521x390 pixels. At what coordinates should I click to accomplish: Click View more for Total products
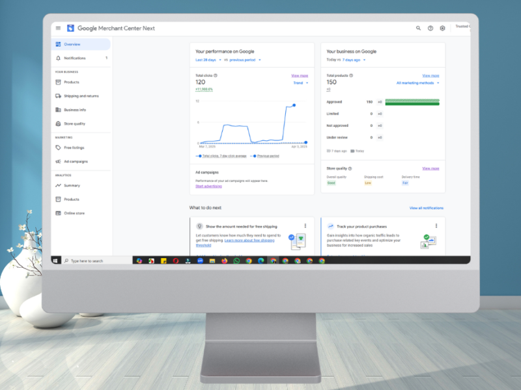pos(430,75)
